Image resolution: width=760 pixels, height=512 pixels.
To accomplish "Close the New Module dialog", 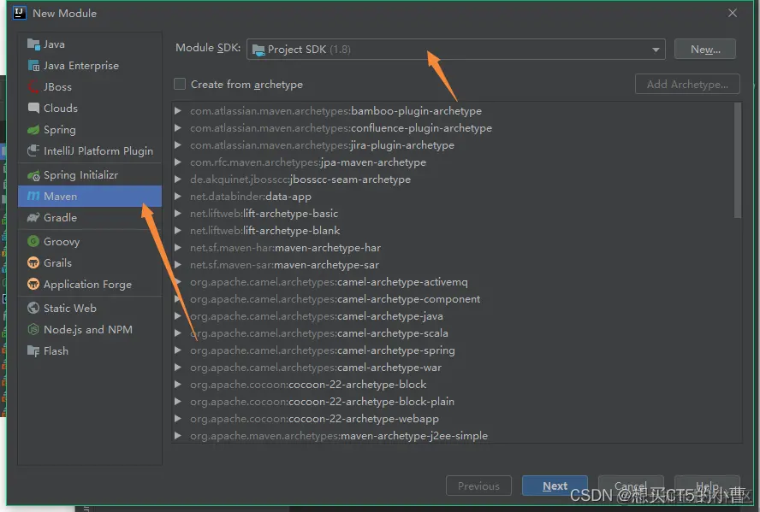I will [x=733, y=13].
